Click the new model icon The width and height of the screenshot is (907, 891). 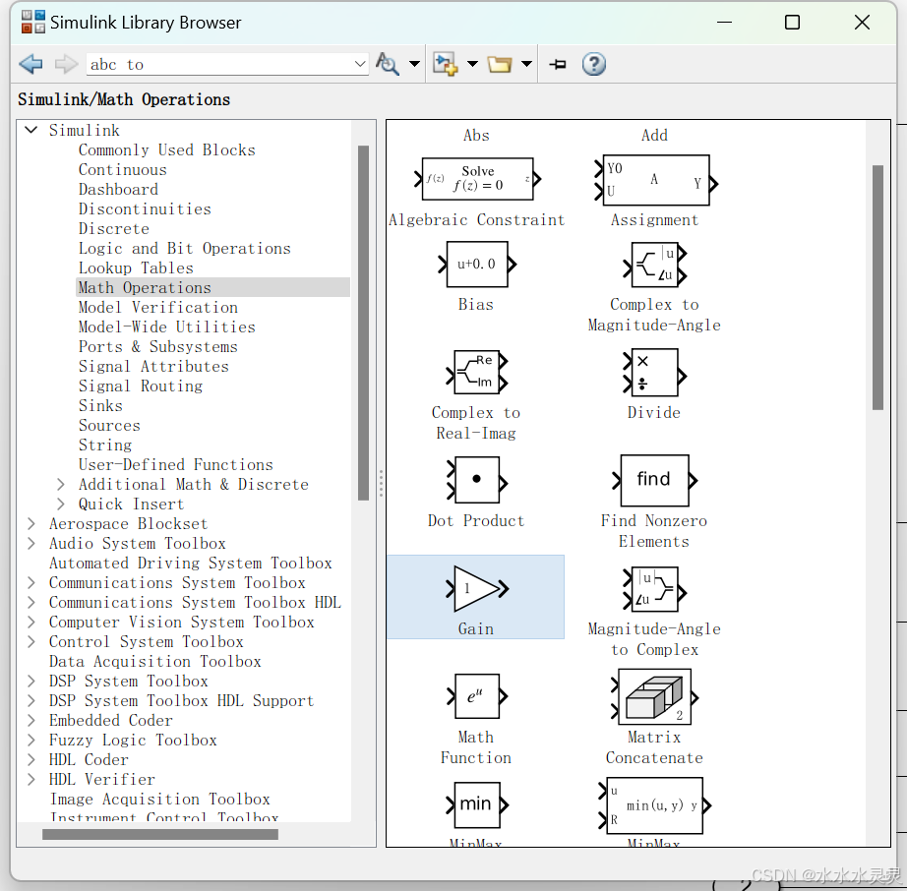point(446,64)
